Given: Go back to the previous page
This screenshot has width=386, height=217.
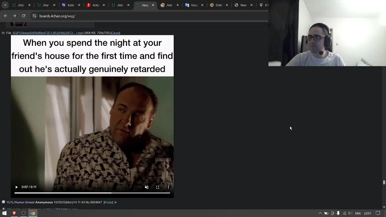Looking at the screenshot, I should [x=5, y=16].
